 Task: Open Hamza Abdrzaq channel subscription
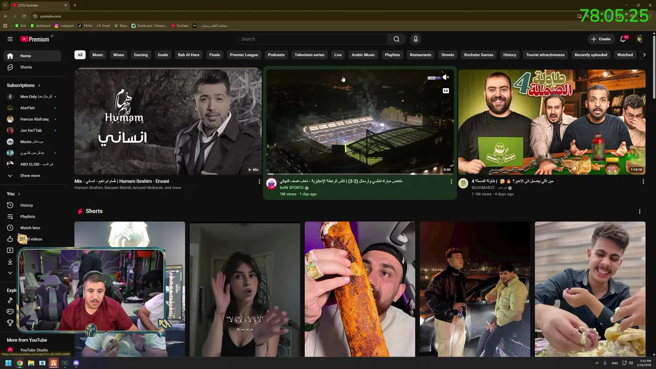(32, 119)
